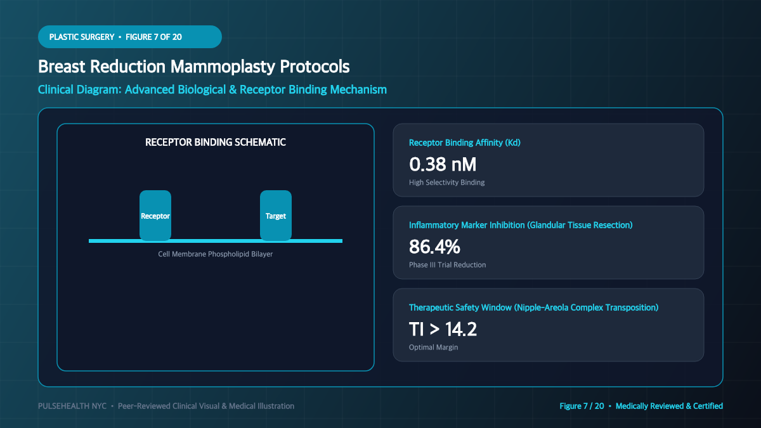The width and height of the screenshot is (761, 428).
Task: Click the Phase III Trial Reduction label
Action: point(448,265)
